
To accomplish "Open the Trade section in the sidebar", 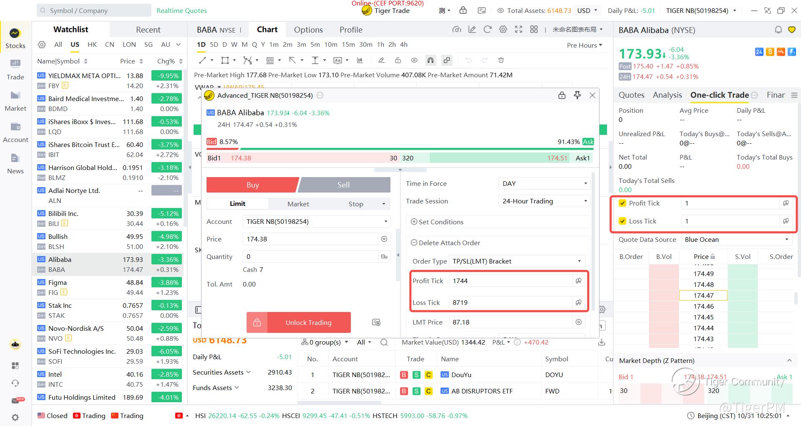I will [x=15, y=70].
